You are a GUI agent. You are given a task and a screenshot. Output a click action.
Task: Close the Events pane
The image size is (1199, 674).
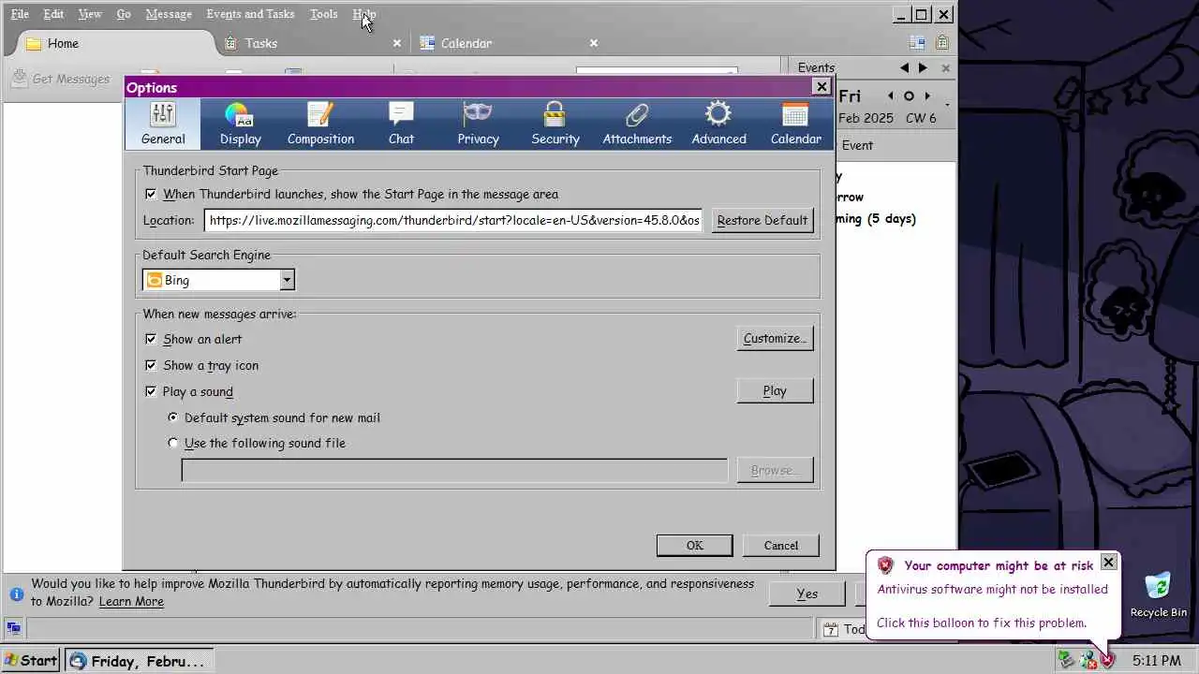[945, 68]
